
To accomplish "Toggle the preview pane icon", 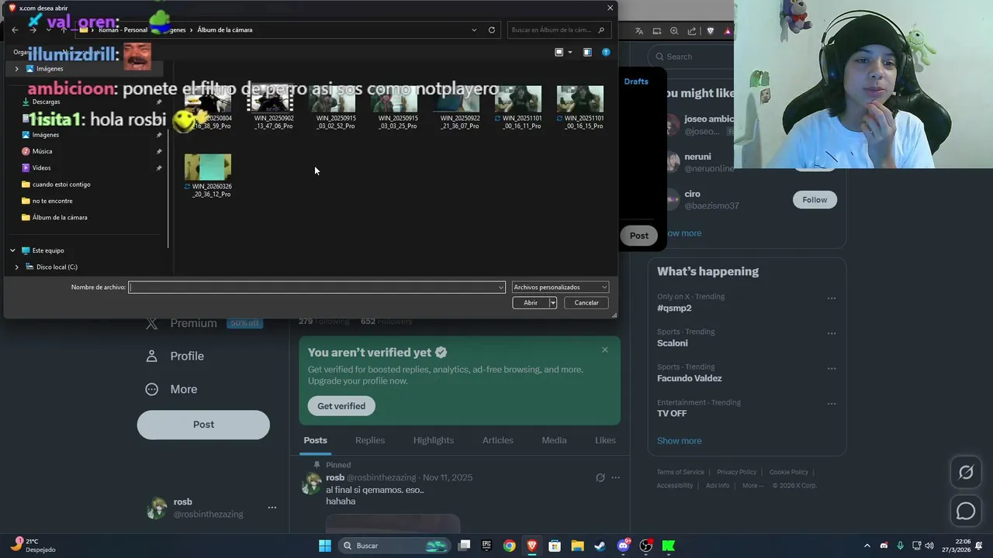I will pos(587,52).
